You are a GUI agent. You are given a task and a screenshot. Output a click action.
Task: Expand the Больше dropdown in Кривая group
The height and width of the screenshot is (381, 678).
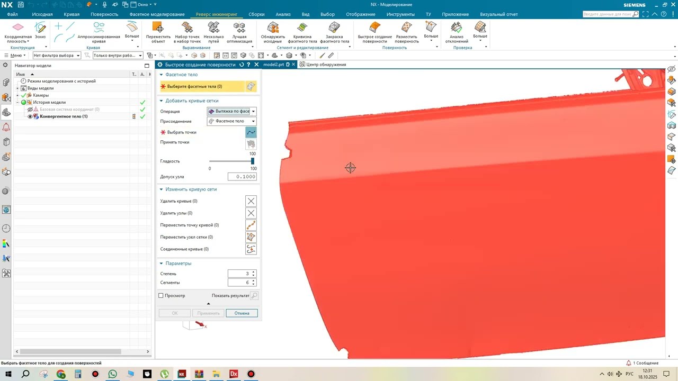point(132,31)
